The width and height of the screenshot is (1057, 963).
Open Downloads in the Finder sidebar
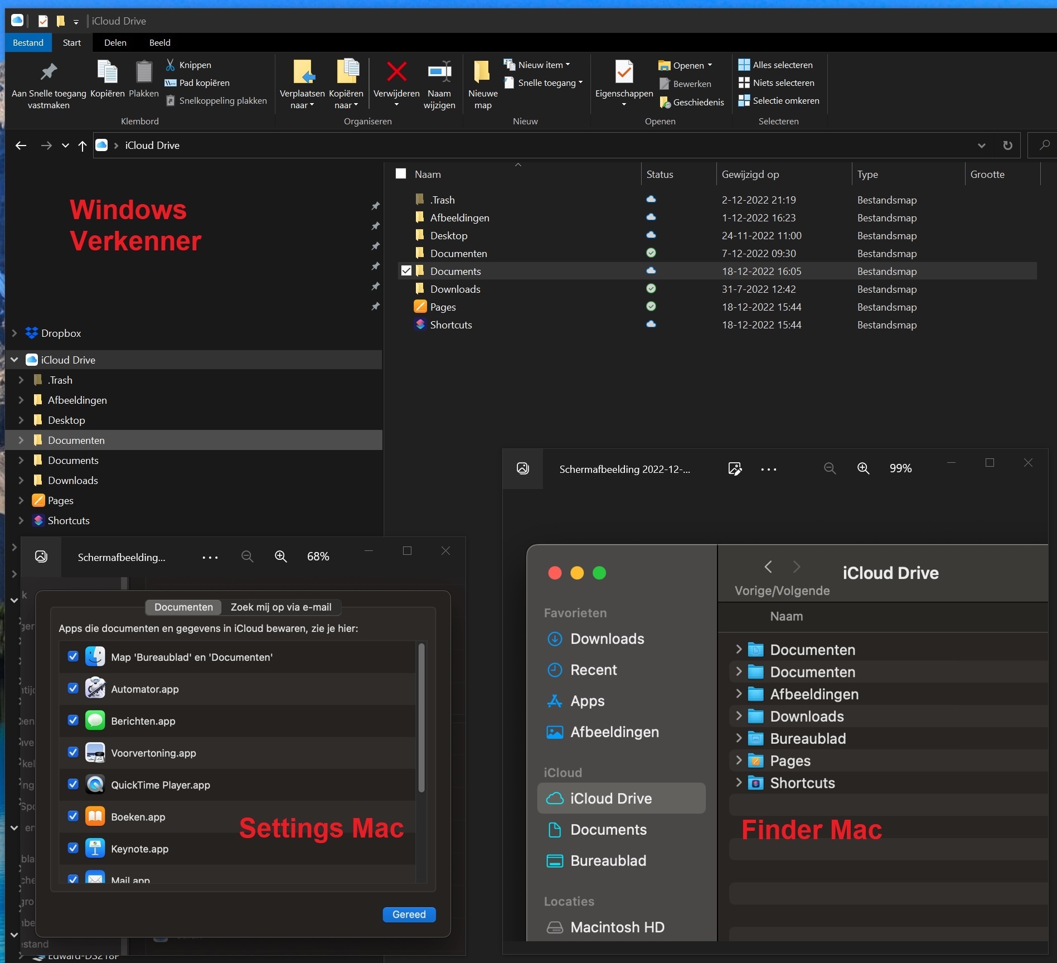[x=607, y=639]
